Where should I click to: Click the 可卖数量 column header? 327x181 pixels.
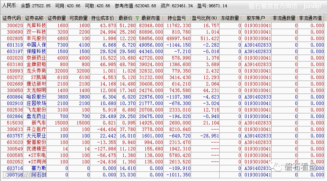(x=79, y=18)
